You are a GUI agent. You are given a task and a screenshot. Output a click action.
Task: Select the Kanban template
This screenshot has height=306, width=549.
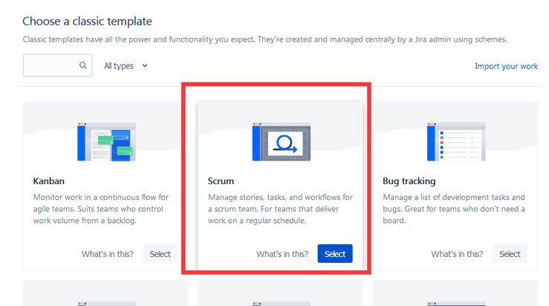click(160, 254)
